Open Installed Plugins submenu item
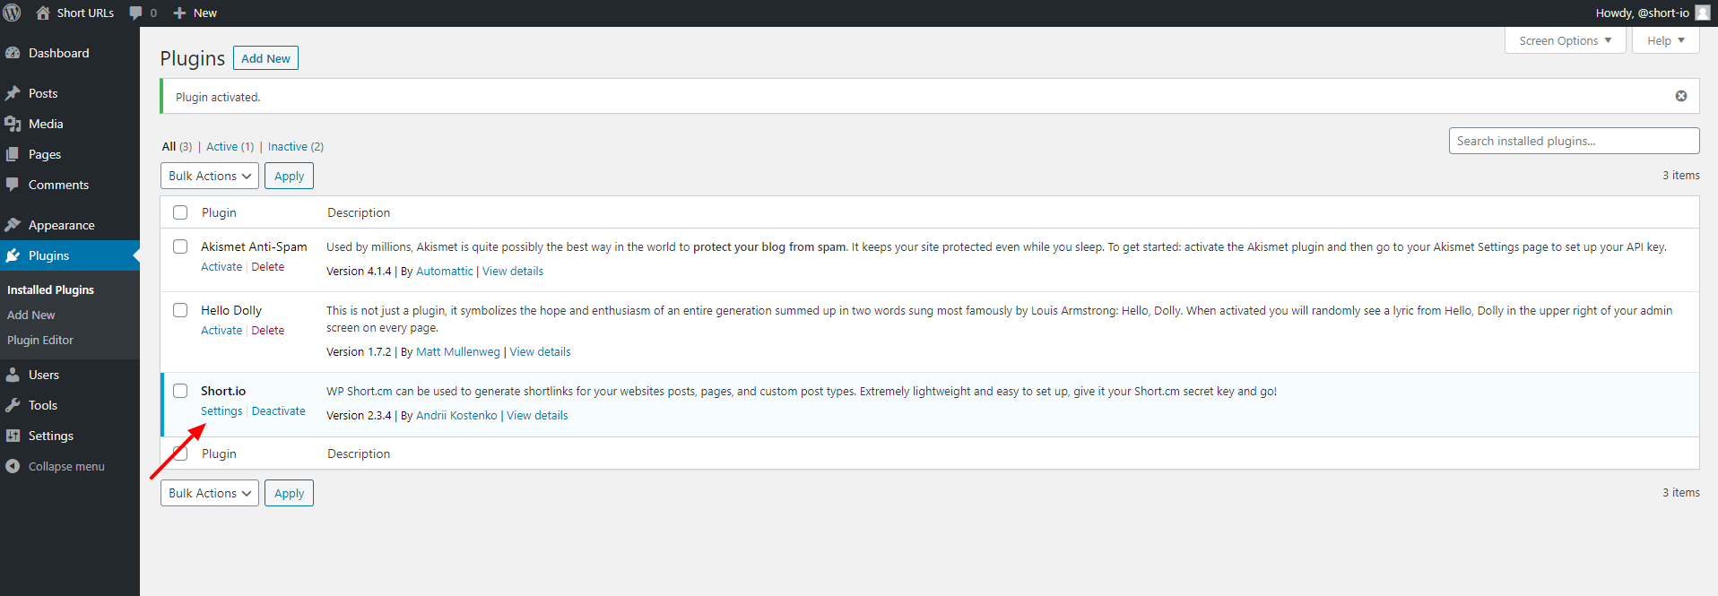Viewport: 1718px width, 596px height. (50, 289)
